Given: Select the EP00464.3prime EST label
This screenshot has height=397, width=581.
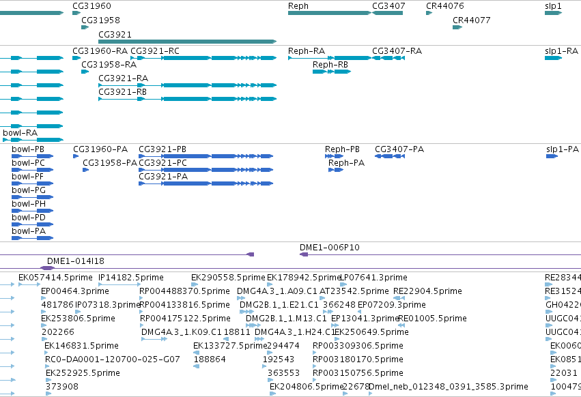Looking at the screenshot, I should tap(75, 291).
